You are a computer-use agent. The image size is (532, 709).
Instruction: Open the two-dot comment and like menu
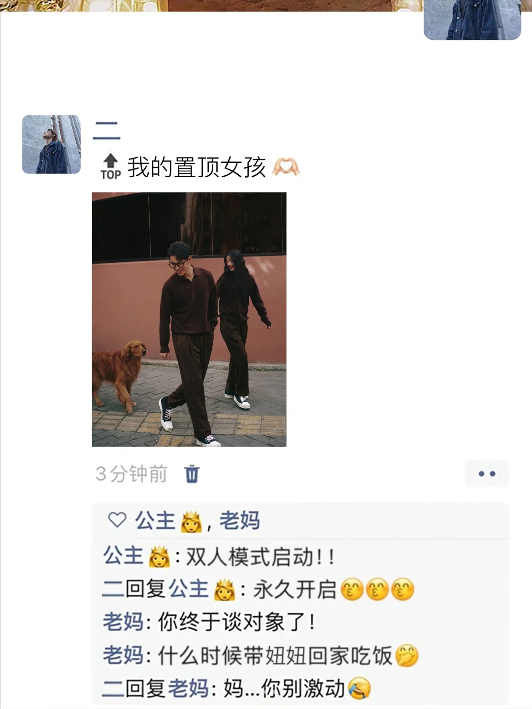(487, 474)
